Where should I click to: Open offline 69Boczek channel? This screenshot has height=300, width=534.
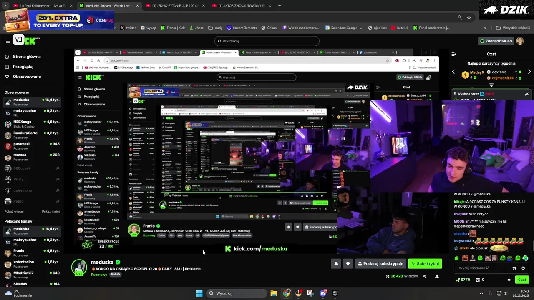coord(32,168)
